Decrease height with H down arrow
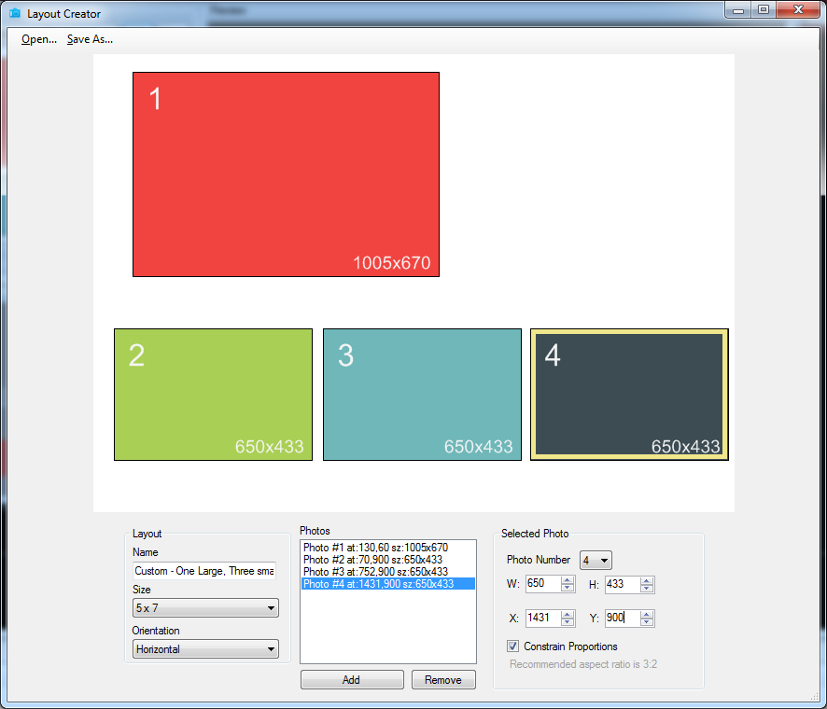This screenshot has width=827, height=709. 647,589
